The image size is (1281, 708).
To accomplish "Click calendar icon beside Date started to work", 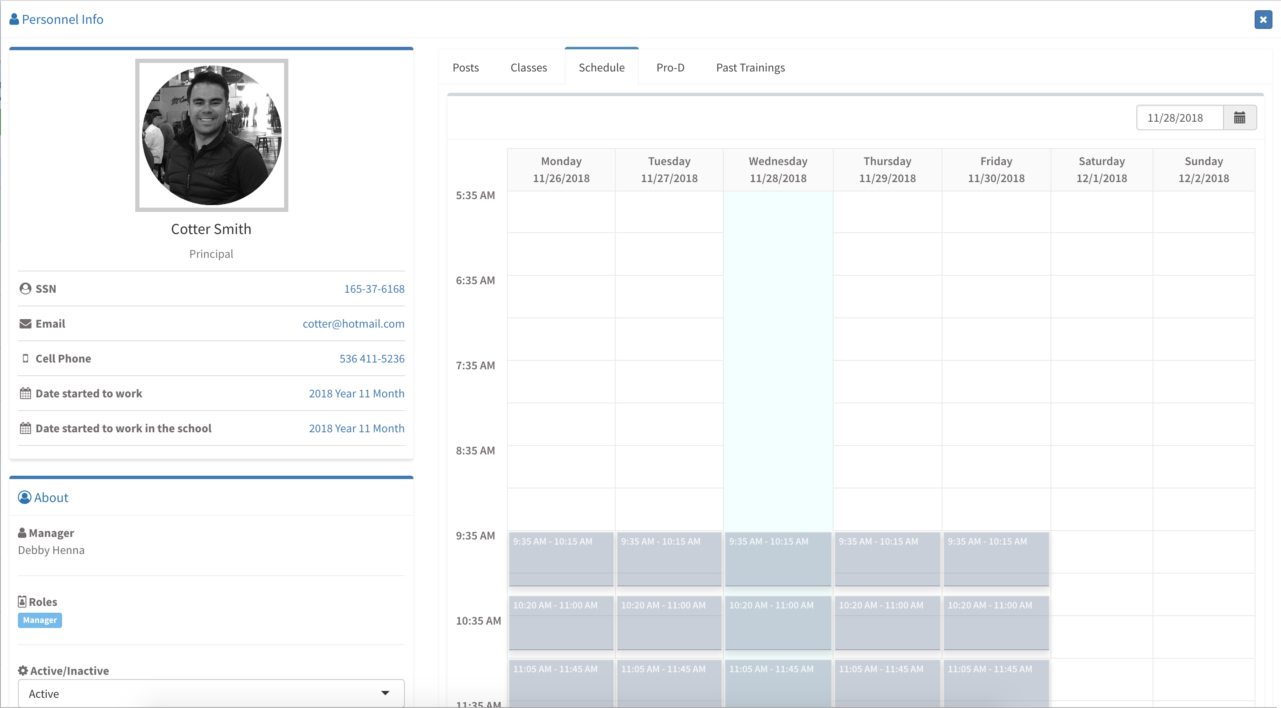I will pos(26,394).
